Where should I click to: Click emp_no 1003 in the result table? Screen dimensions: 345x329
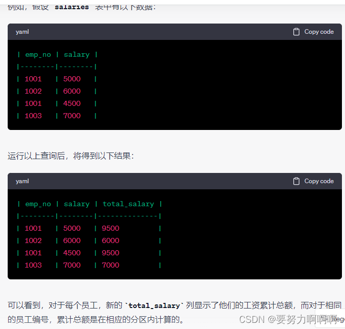tap(33, 266)
